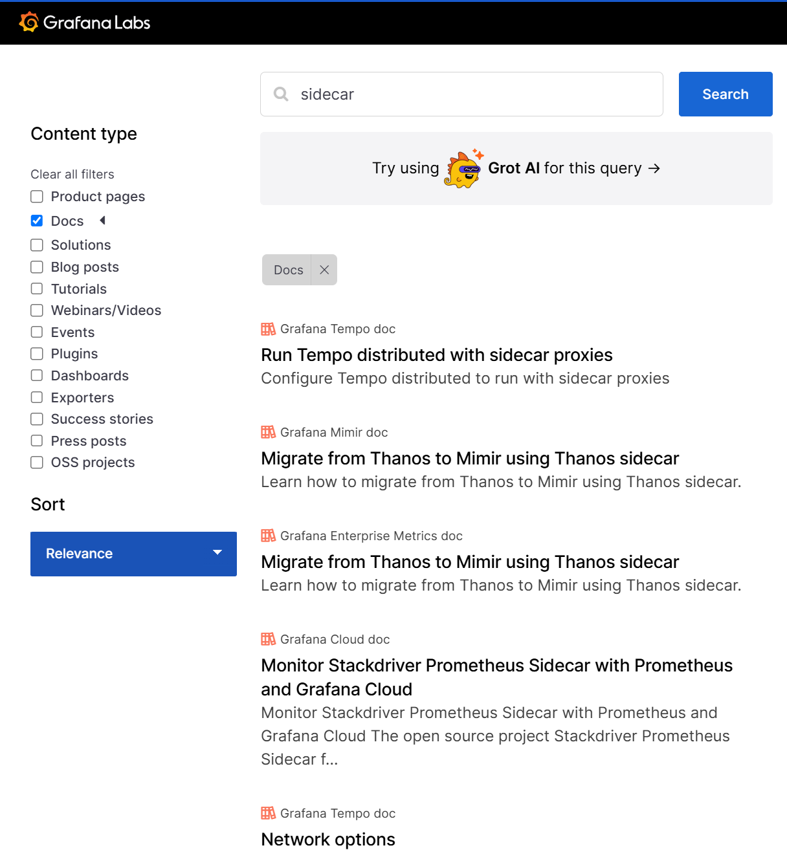Click doc icon beside Grafana Enterprise Metrics doc
Image resolution: width=787 pixels, height=850 pixels.
click(x=268, y=536)
